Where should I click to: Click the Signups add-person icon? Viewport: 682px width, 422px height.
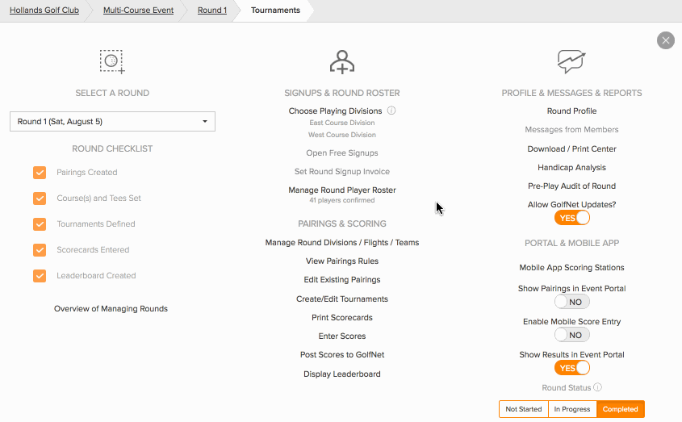pyautogui.click(x=342, y=62)
